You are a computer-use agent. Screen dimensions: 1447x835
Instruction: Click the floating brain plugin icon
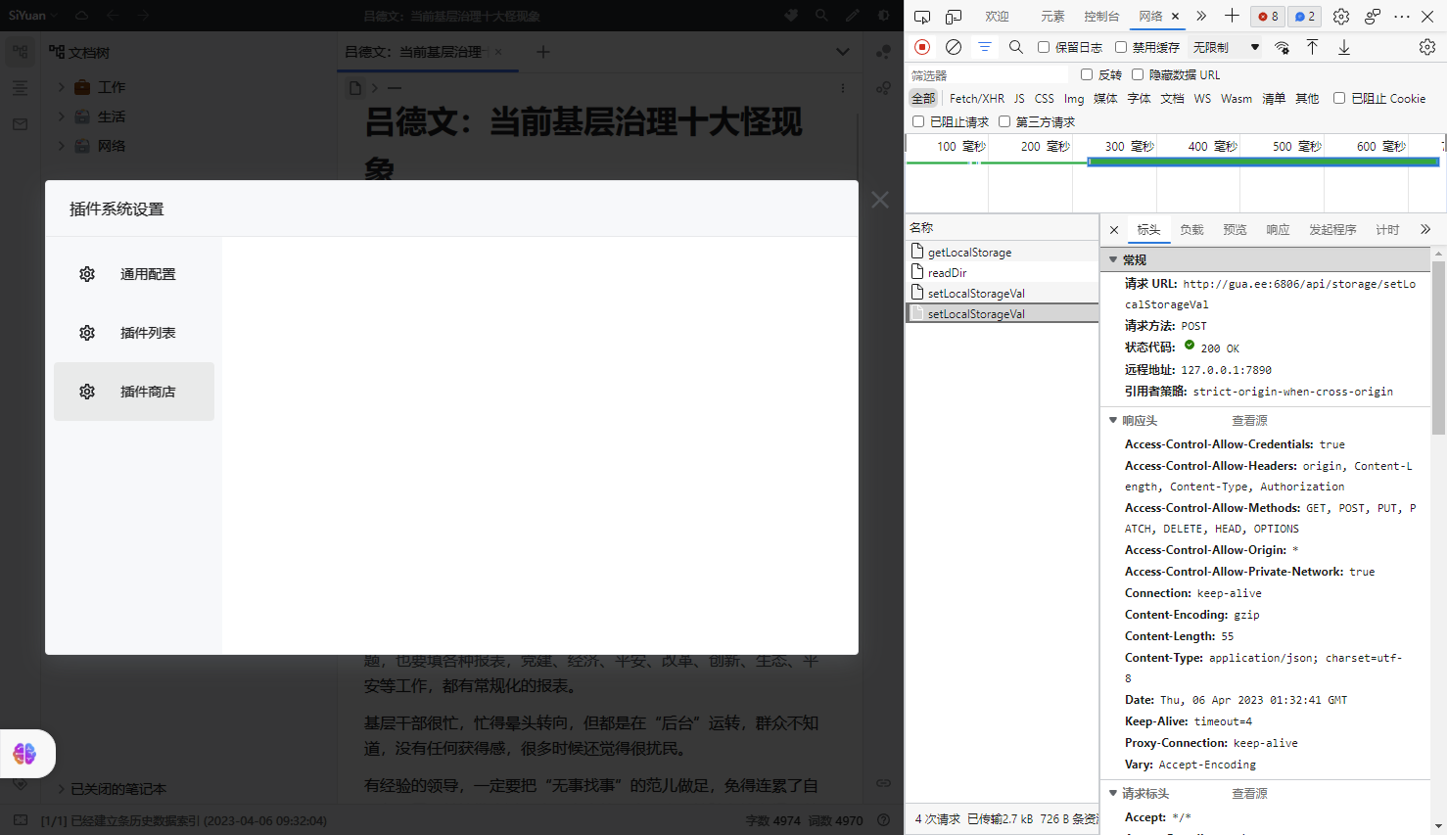tap(23, 754)
